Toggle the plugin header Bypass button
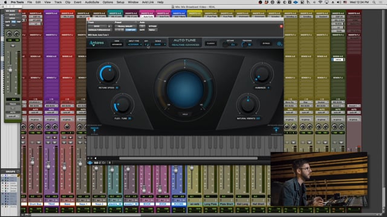This screenshot has height=217, width=387. click(x=152, y=27)
